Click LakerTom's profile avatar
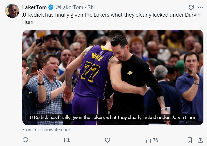The height and width of the screenshot is (146, 207). pos(12,11)
